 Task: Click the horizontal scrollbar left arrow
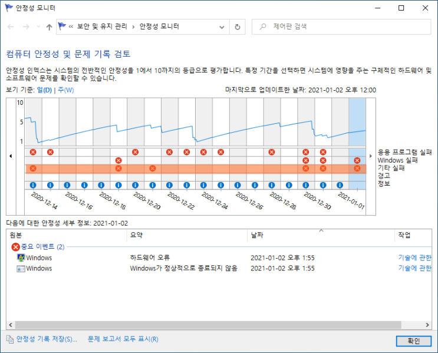[x=11, y=325]
